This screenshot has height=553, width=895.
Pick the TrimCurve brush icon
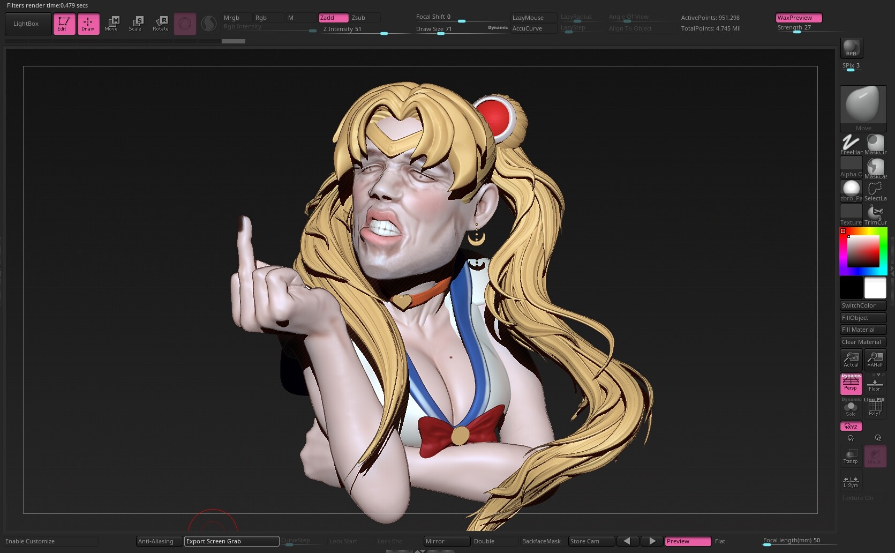click(x=875, y=215)
